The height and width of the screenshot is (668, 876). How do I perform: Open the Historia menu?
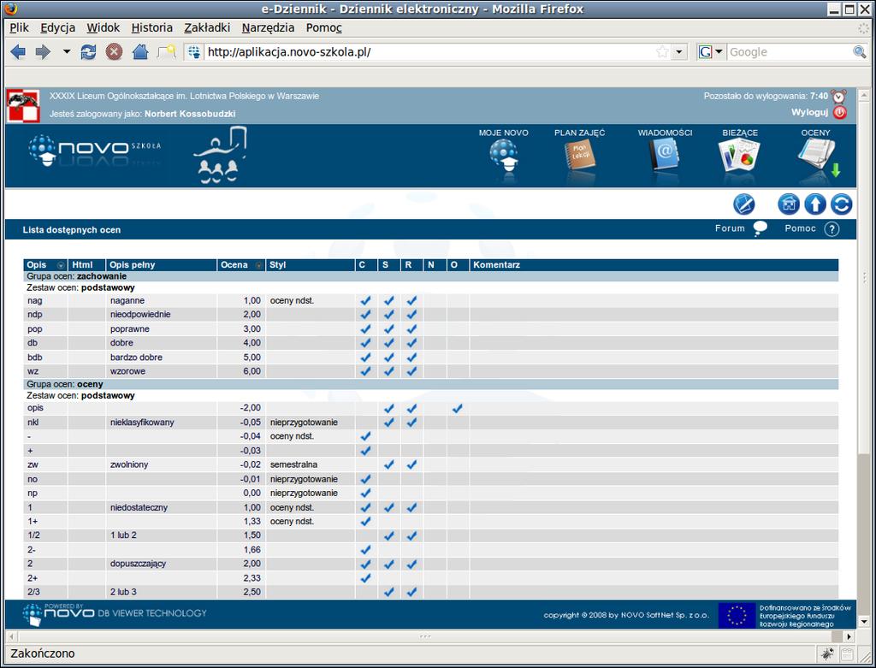(x=152, y=27)
